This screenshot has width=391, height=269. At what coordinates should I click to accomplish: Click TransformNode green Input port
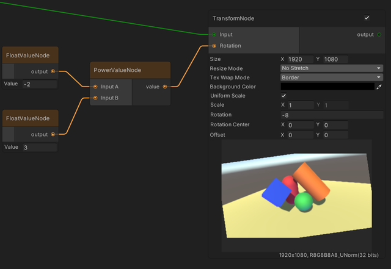[x=214, y=35]
